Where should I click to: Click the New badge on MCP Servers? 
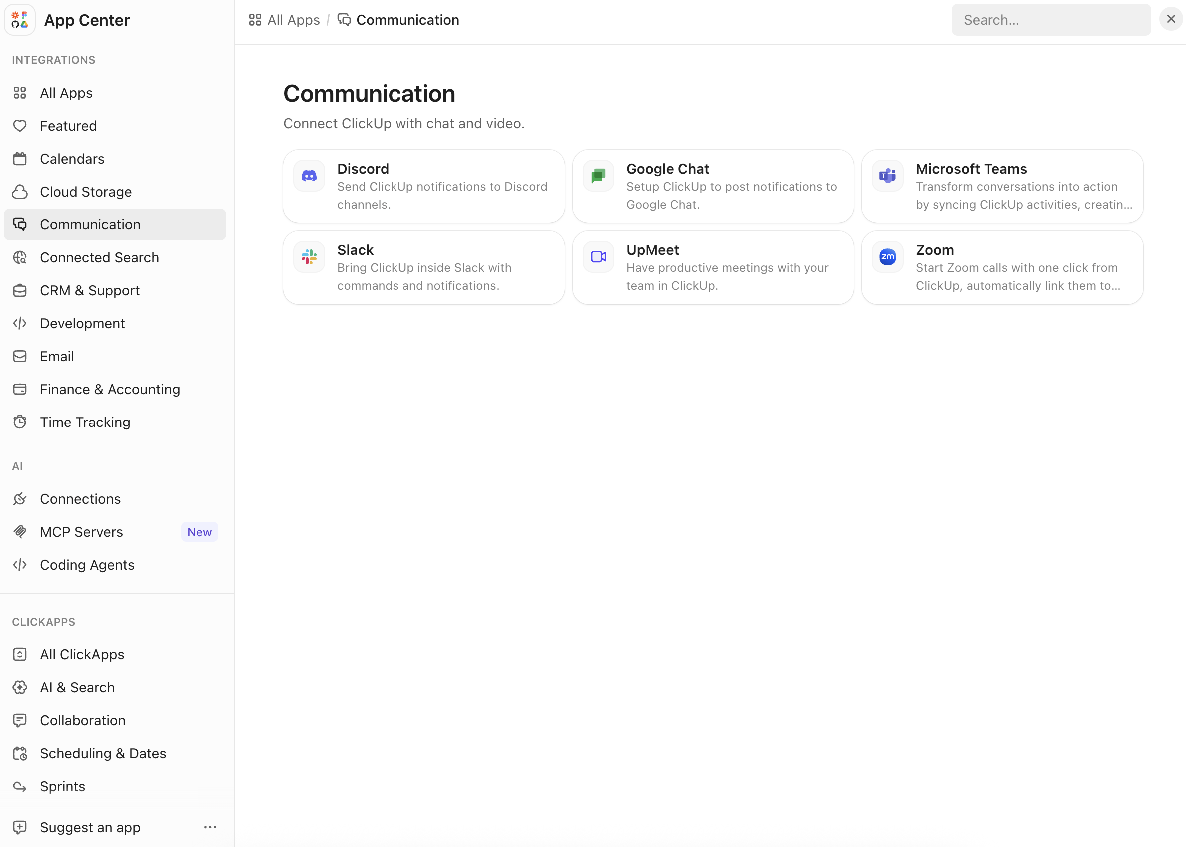pos(199,531)
